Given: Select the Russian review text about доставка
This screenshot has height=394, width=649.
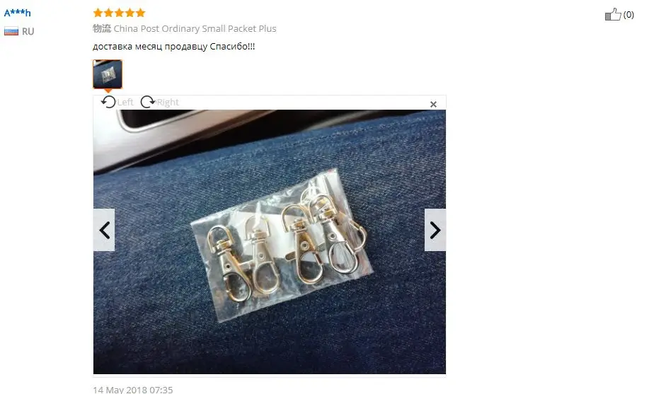Looking at the screenshot, I should (174, 47).
